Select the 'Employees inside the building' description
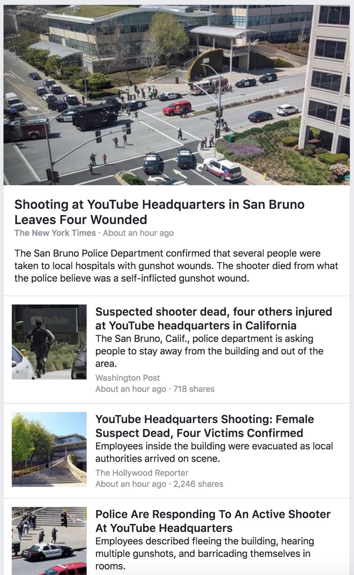Viewport: 354px width, 575px height. (214, 452)
